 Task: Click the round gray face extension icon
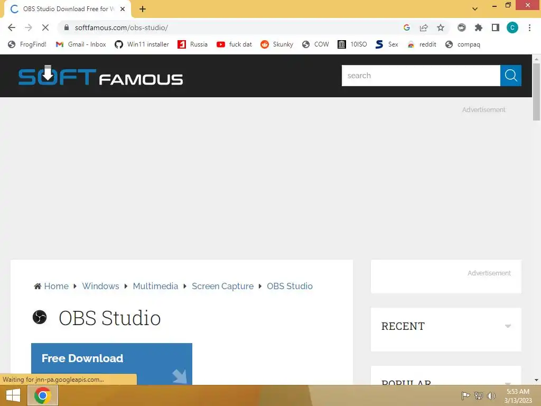[462, 27]
